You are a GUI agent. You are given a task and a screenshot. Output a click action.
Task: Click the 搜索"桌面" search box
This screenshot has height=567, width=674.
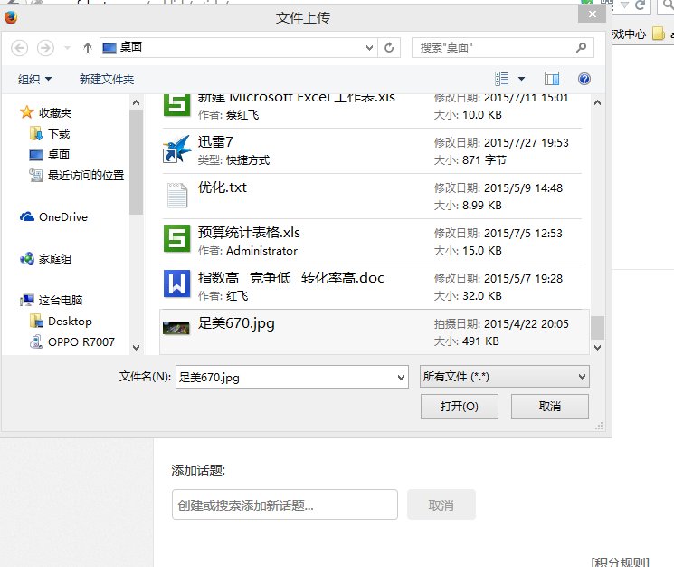pos(492,48)
